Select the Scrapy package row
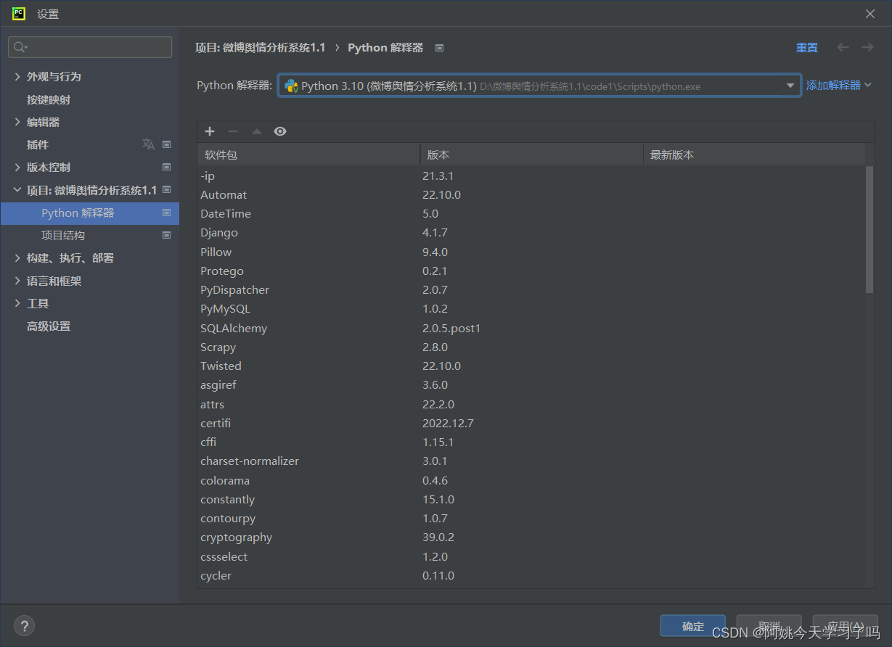 531,347
